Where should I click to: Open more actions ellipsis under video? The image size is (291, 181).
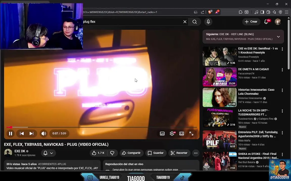[196, 153]
